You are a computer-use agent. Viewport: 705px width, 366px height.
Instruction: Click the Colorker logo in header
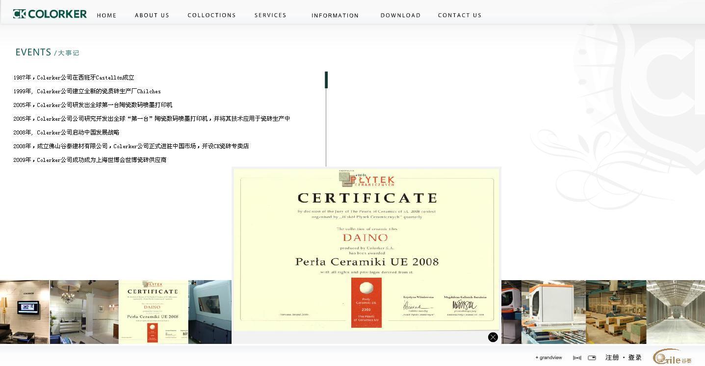tap(50, 14)
